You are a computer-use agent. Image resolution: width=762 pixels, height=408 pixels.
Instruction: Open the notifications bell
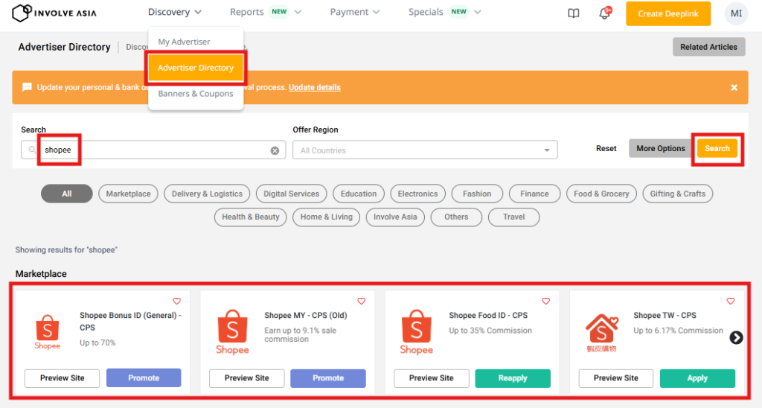coord(604,13)
